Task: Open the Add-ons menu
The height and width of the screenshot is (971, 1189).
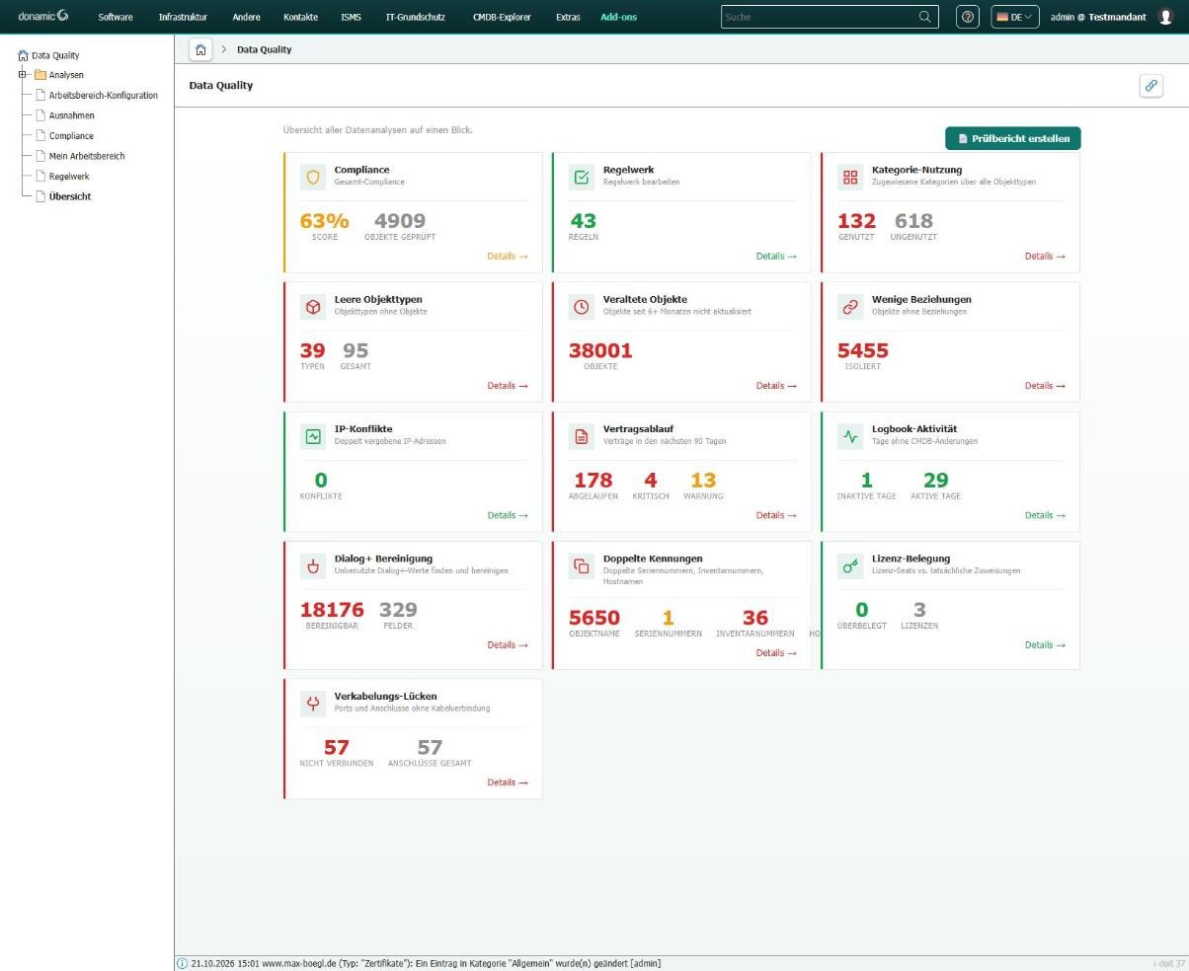Action: (618, 17)
